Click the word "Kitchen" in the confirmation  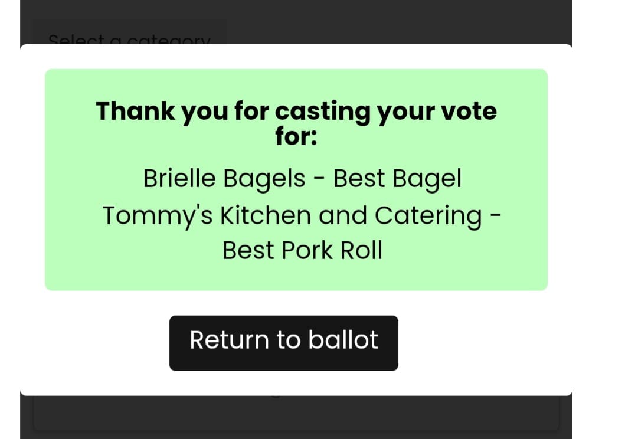click(x=265, y=215)
